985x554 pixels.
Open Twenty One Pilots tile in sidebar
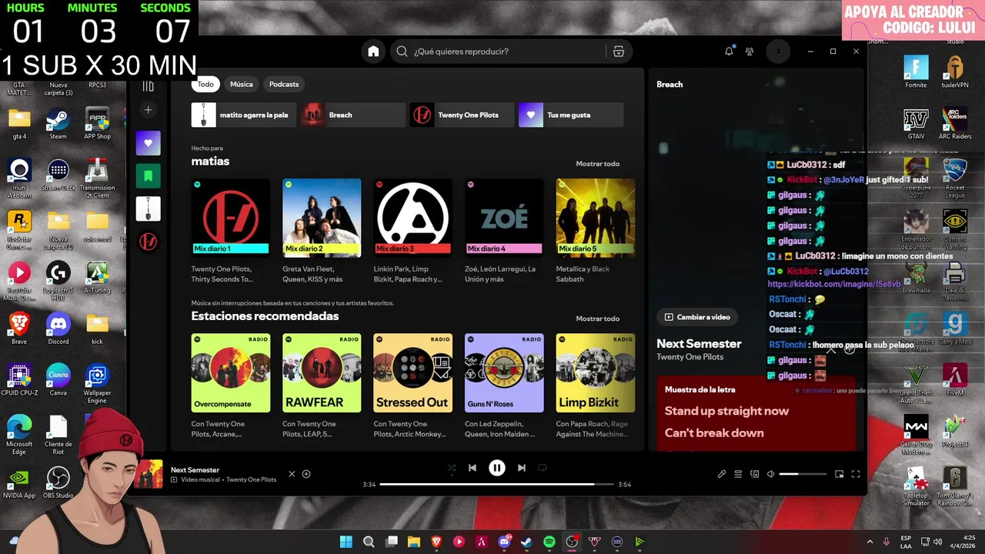(149, 242)
